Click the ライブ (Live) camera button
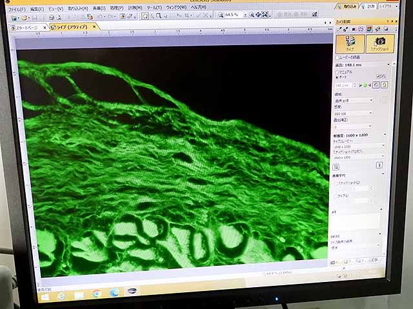The height and width of the screenshot is (309, 413). 349,44
